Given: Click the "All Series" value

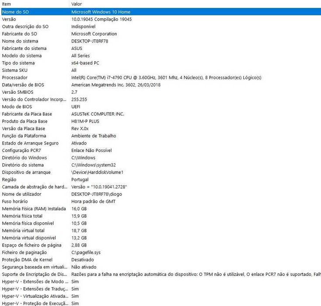Looking at the screenshot, I should pyautogui.click(x=80, y=56).
